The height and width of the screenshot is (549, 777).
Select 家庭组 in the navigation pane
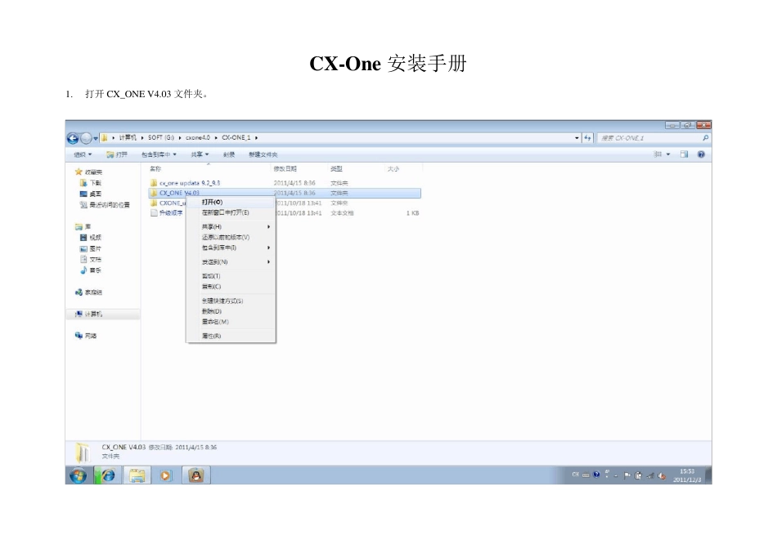(x=88, y=292)
